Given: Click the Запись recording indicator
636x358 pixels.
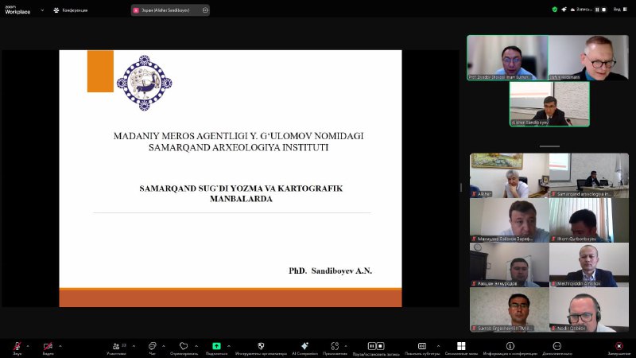Looking at the screenshot, I should tap(581, 10).
